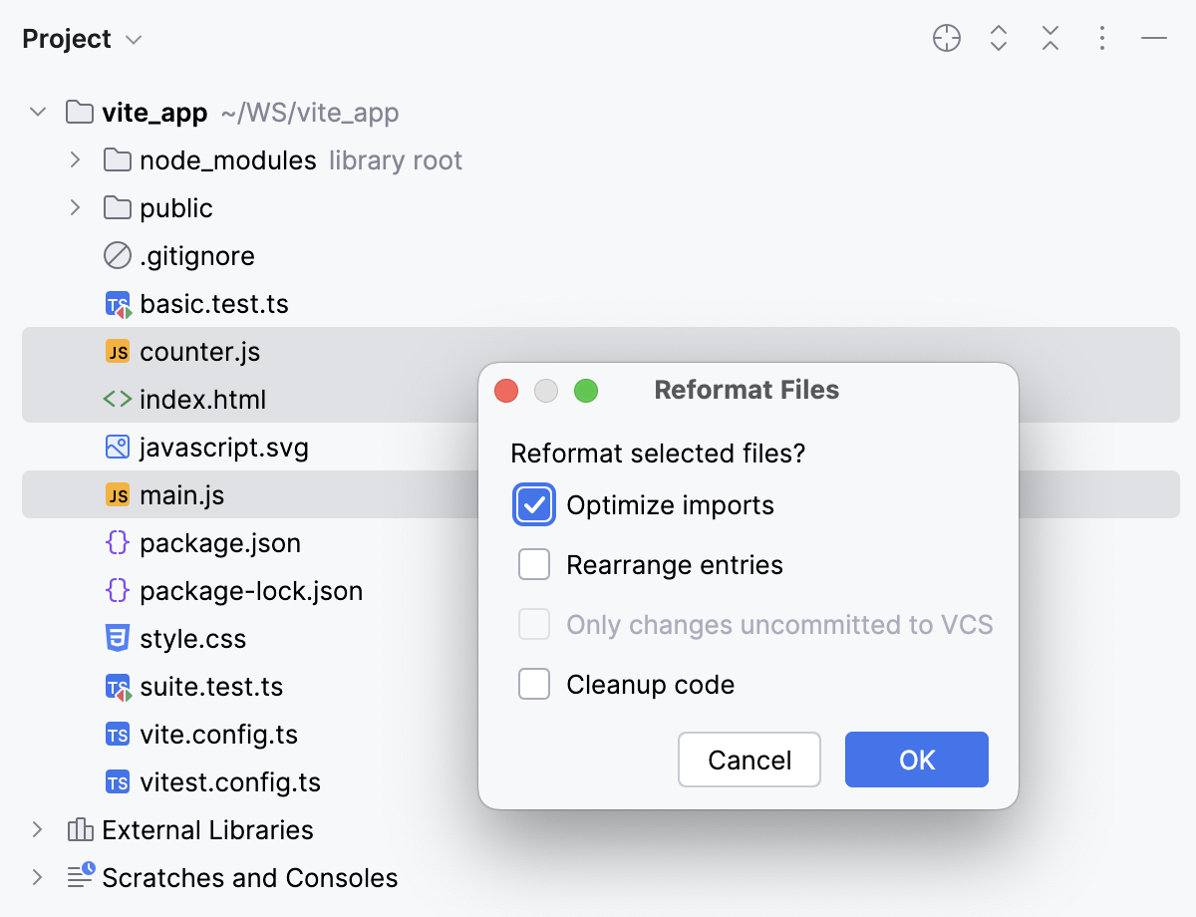Click the Collapse All icon
The image size is (1196, 917).
(x=1049, y=38)
